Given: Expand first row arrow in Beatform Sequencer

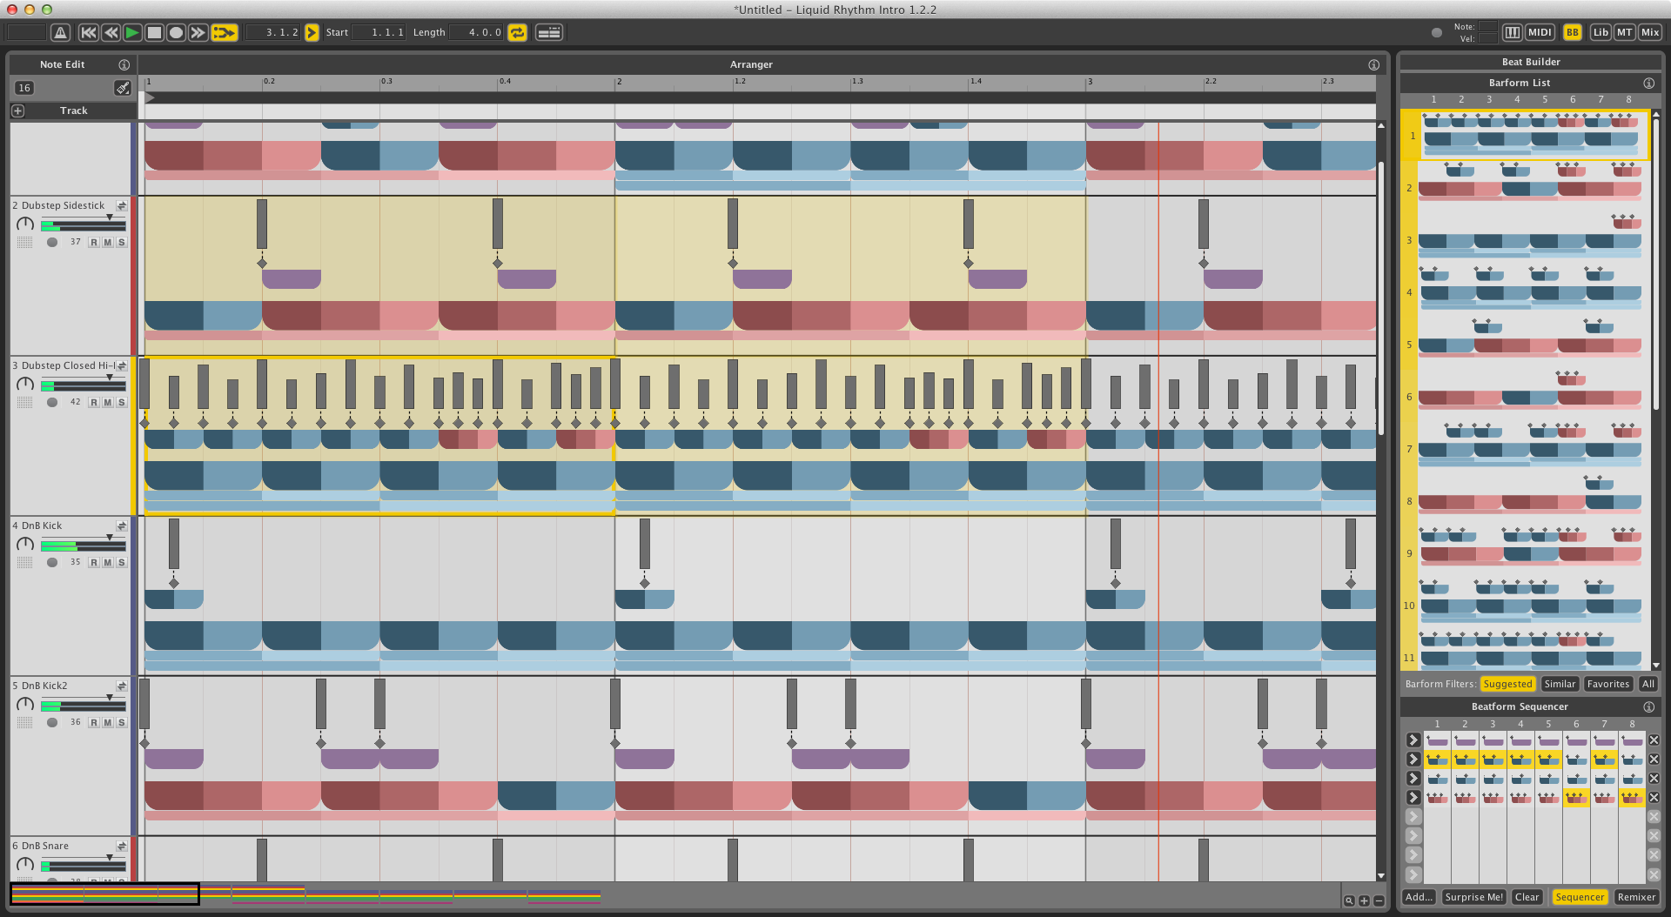Looking at the screenshot, I should (x=1413, y=740).
